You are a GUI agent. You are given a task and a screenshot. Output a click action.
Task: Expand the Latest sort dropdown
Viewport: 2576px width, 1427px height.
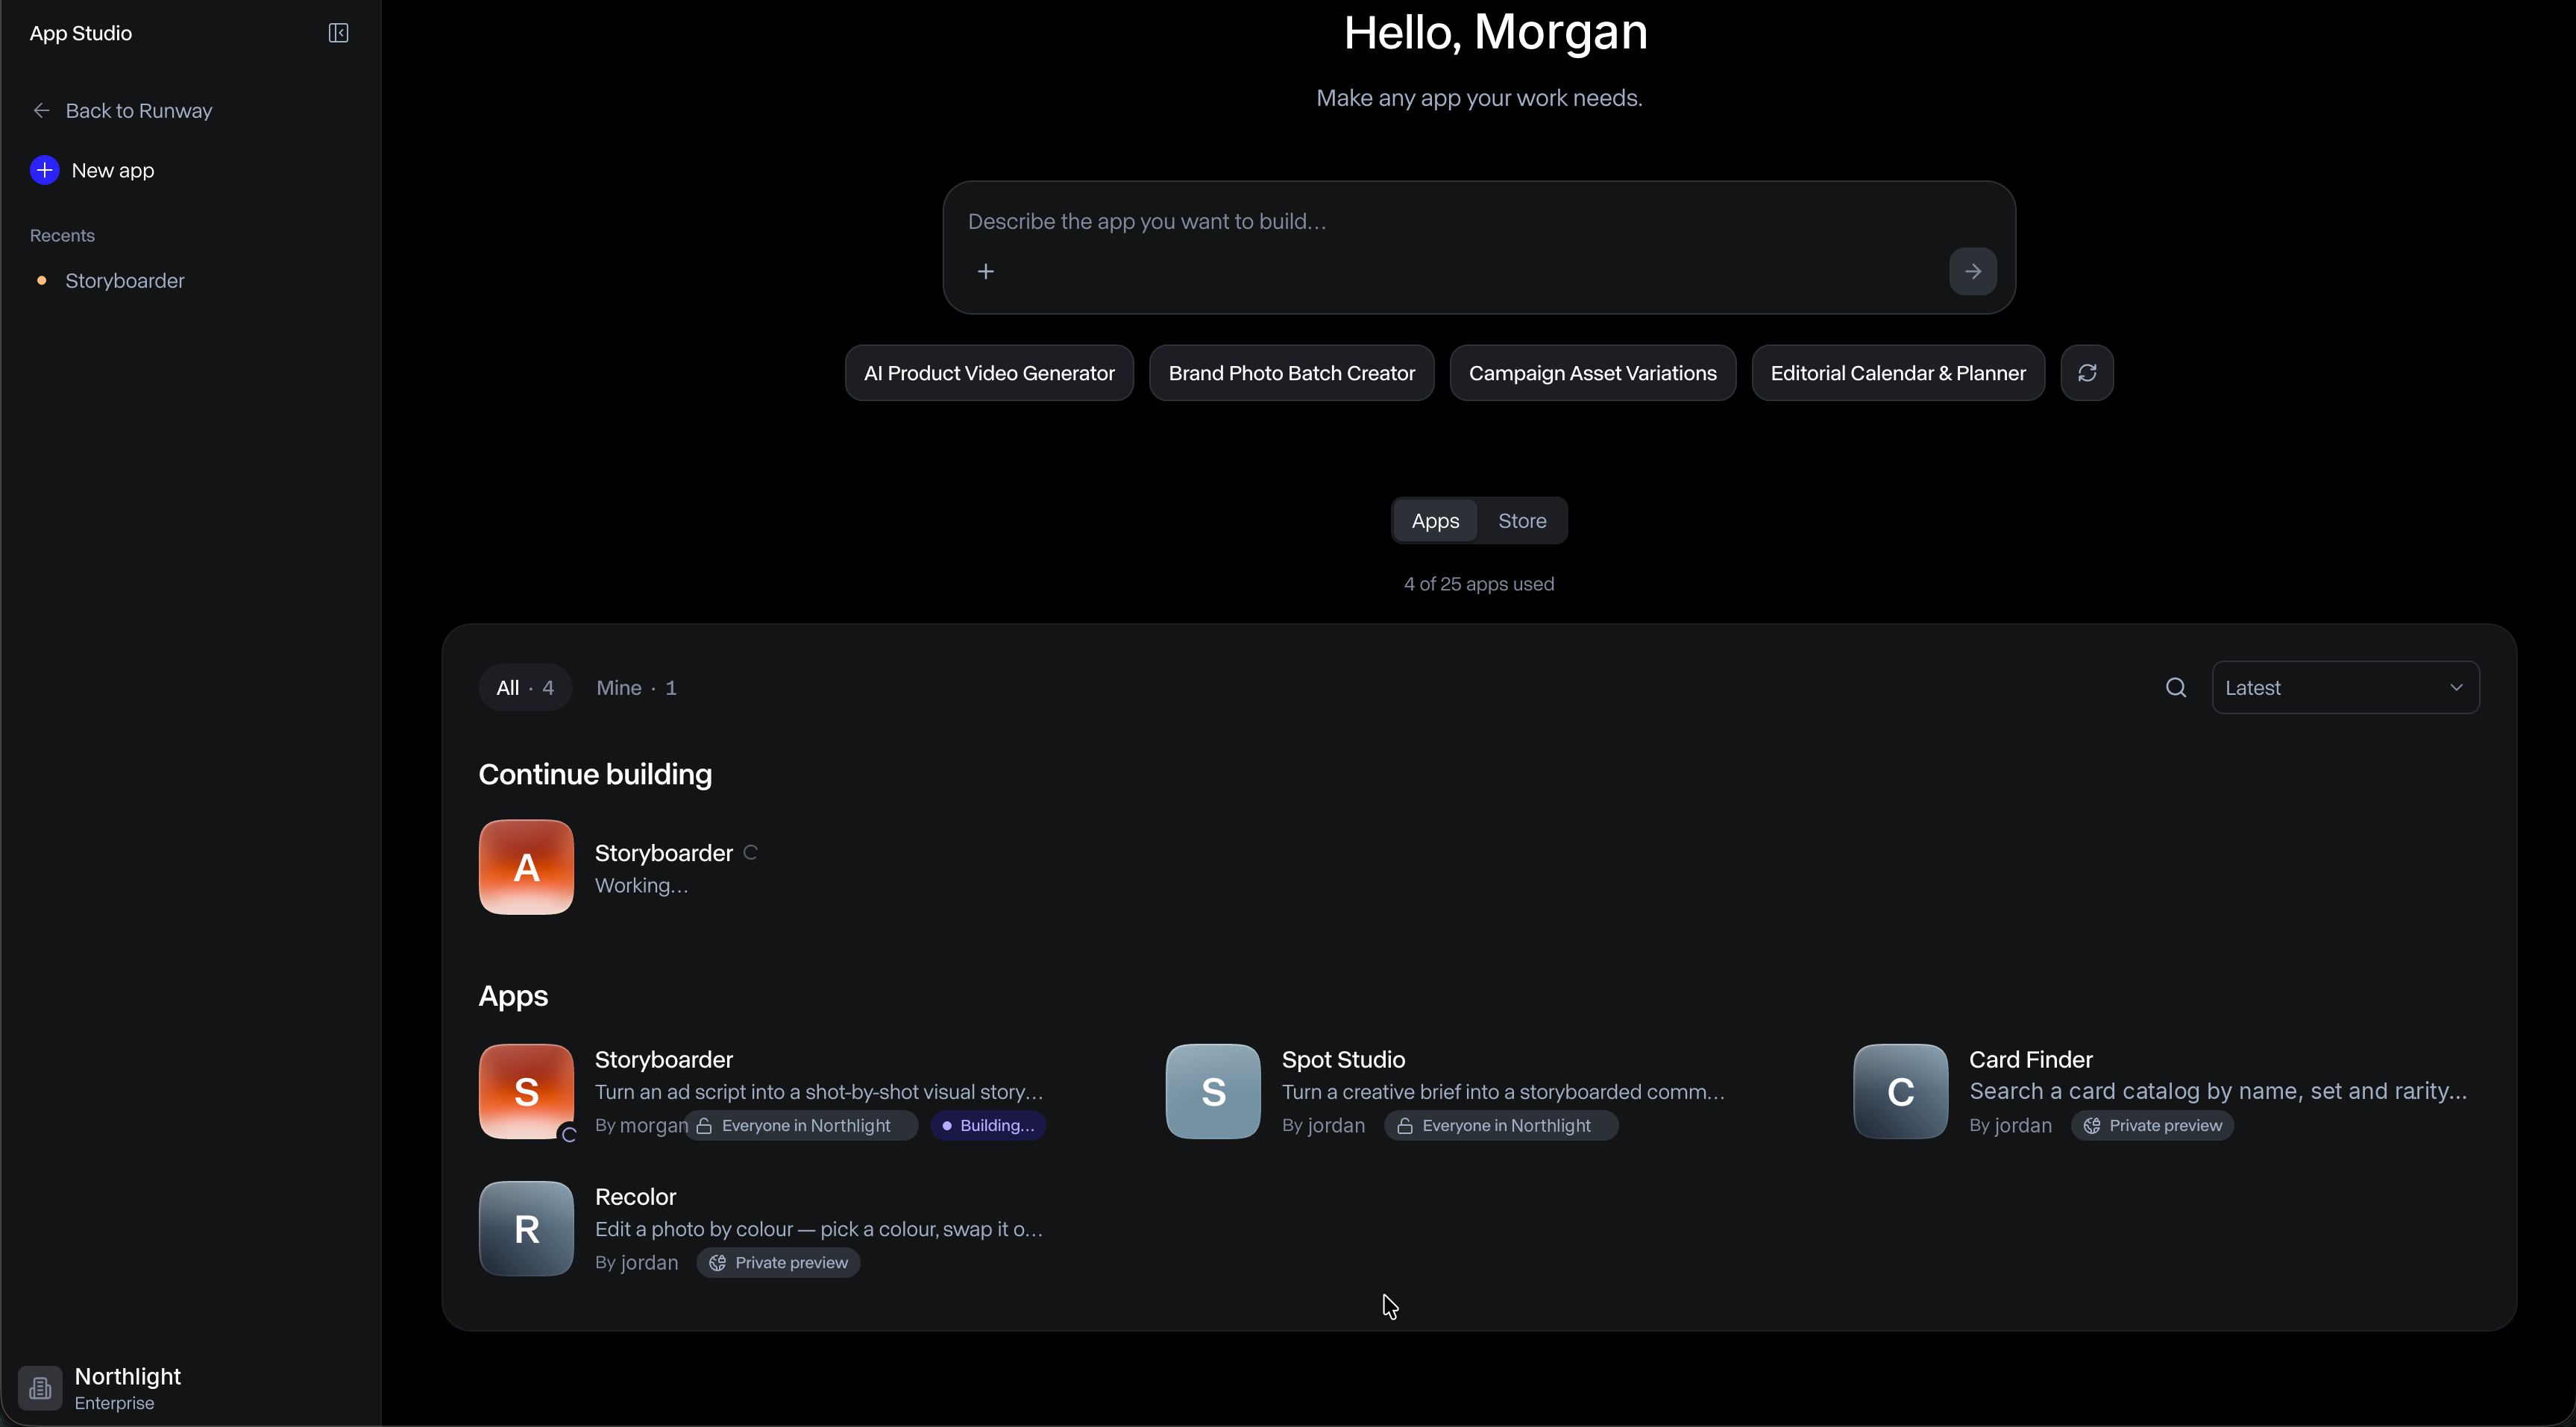[2345, 687]
